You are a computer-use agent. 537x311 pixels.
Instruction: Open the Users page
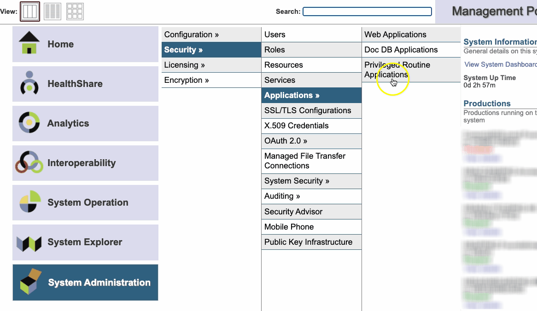[312, 35]
